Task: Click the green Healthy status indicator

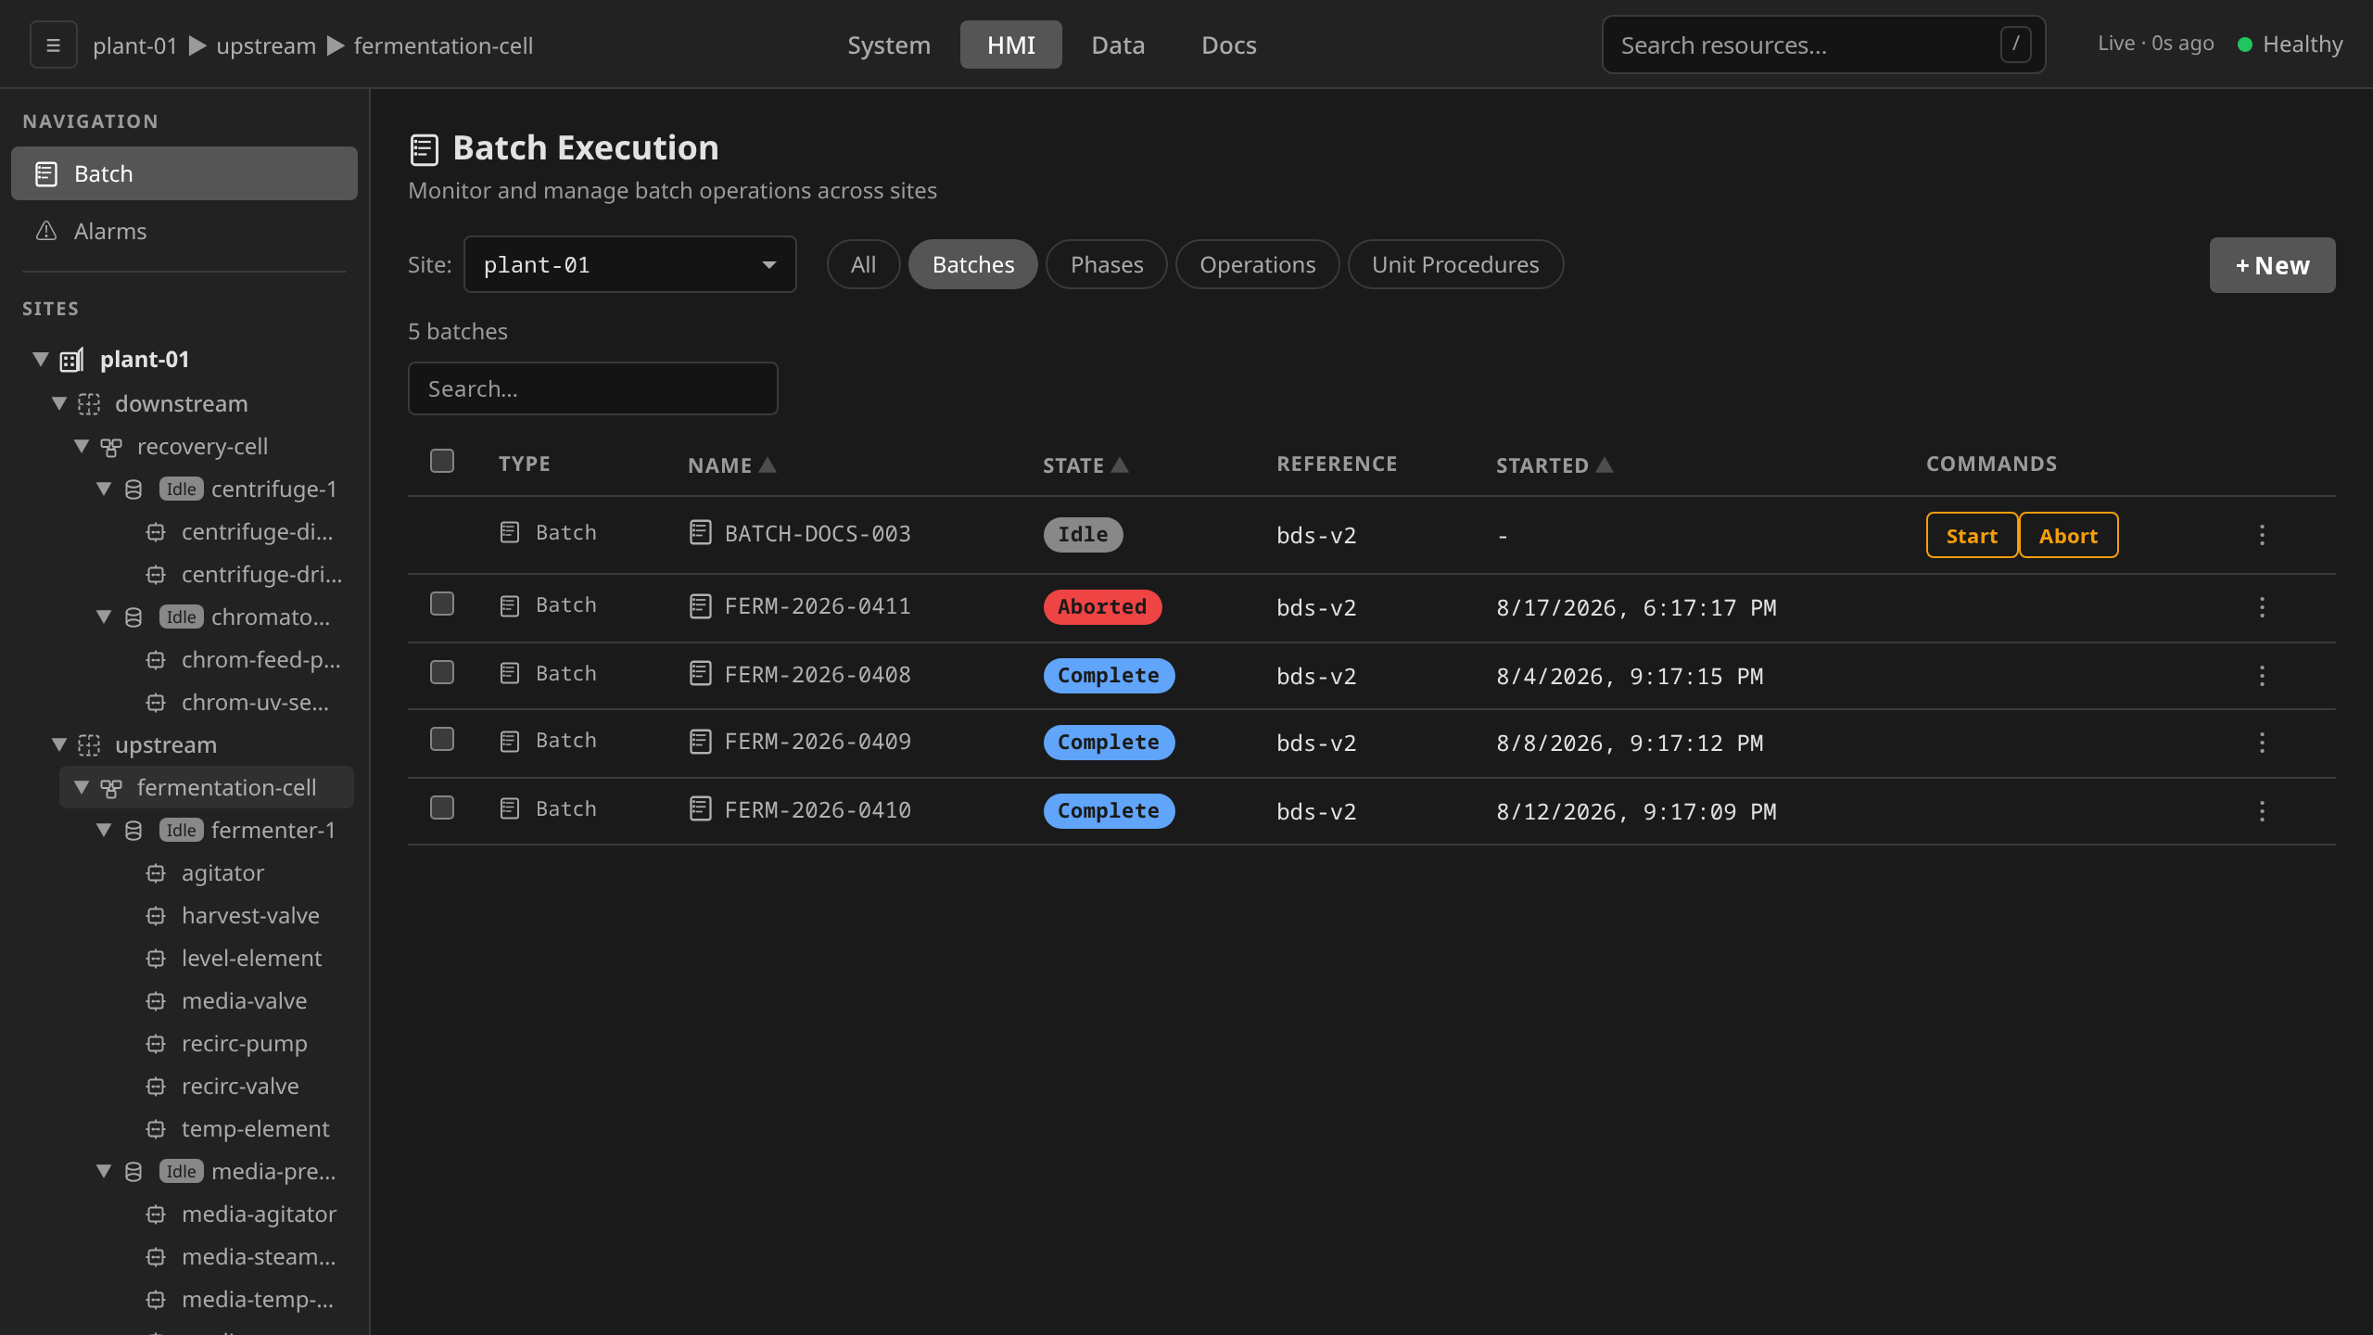Action: [2245, 44]
